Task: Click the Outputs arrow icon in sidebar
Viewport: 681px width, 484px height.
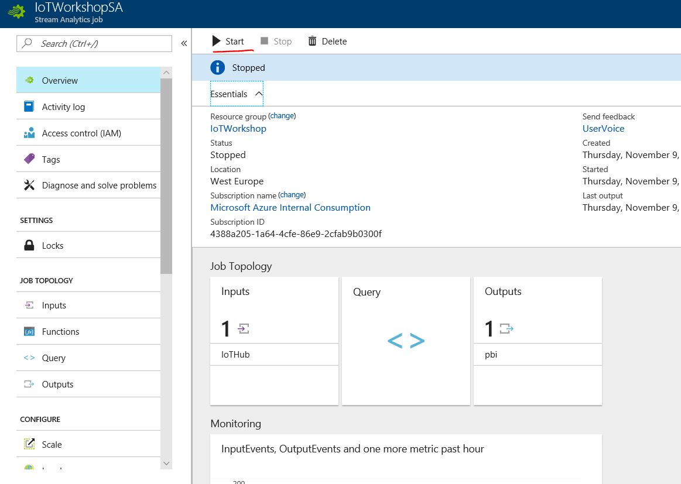Action: point(29,384)
